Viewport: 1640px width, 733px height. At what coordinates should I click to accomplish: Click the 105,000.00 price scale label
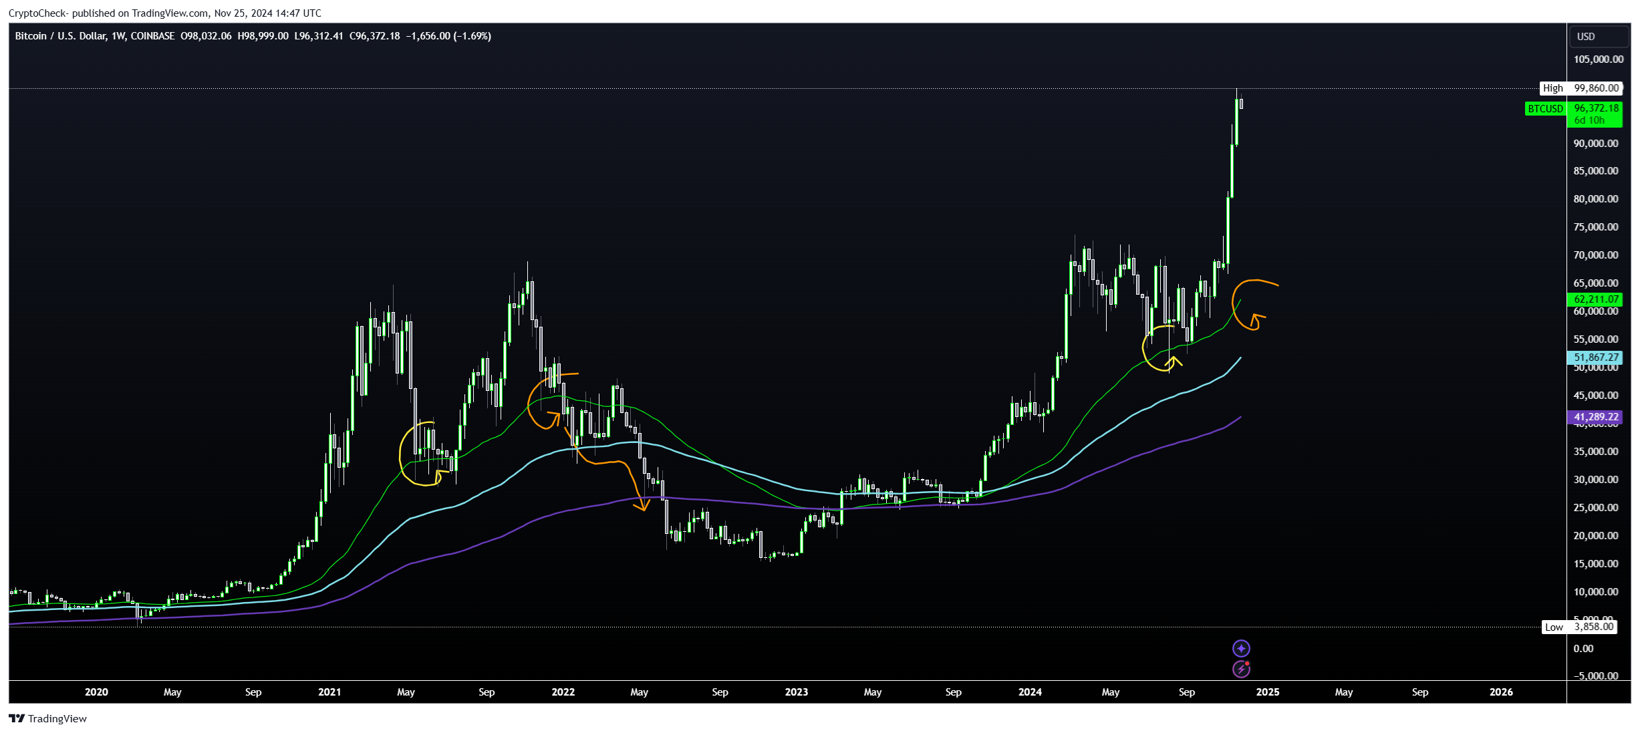click(1598, 59)
